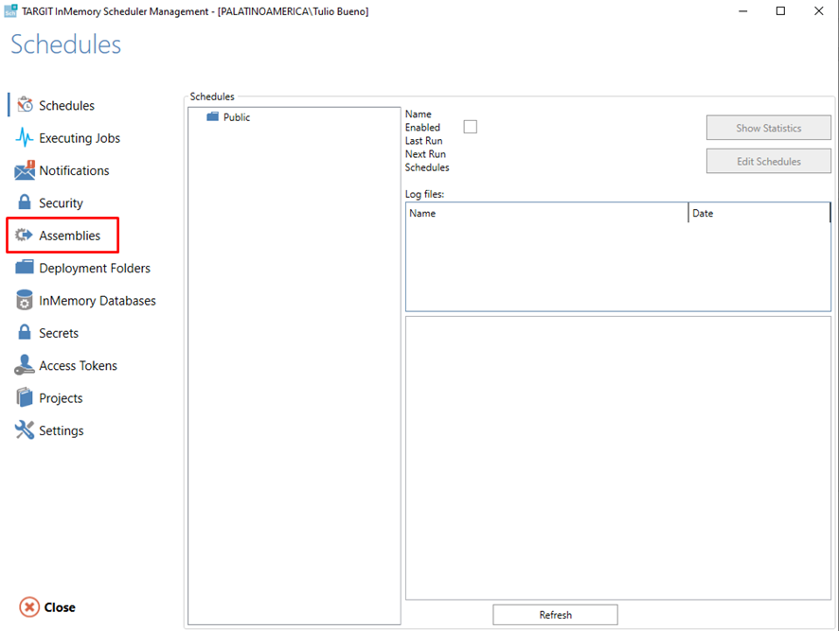Open the Settings section
Viewport: 839px width, 631px height.
[62, 431]
